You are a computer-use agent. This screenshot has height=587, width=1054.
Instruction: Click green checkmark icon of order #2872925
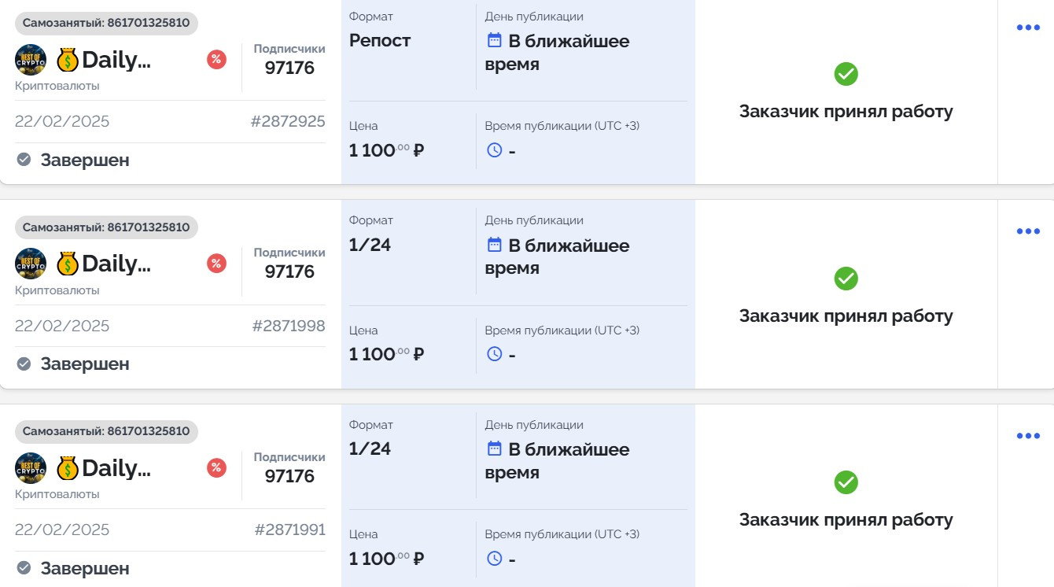pyautogui.click(x=846, y=74)
